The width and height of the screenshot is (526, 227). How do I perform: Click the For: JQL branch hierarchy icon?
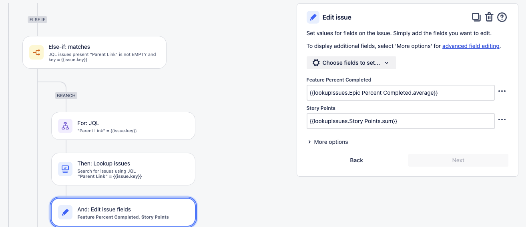click(x=65, y=126)
